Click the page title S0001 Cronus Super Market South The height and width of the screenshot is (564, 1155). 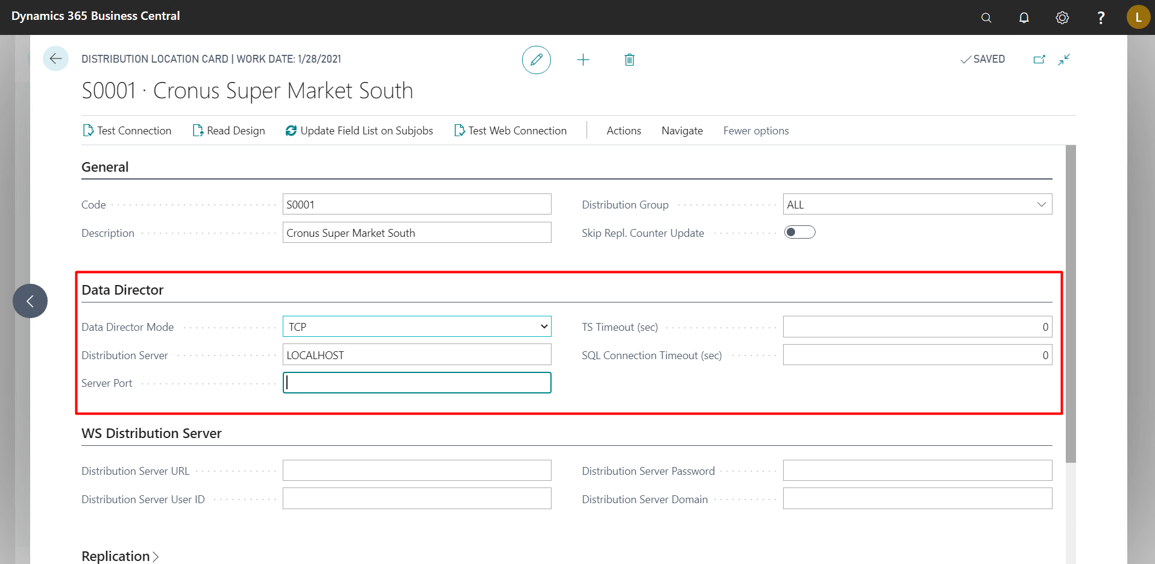pos(247,91)
